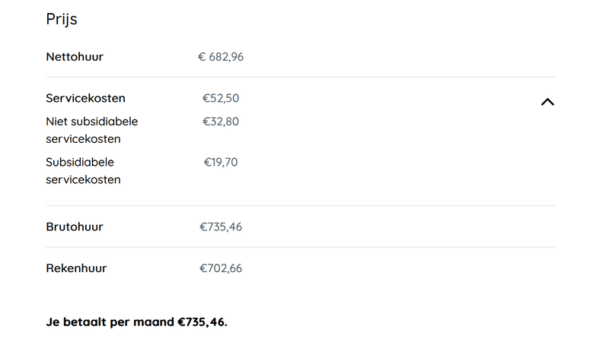Click the Nettohuur amount € 682,96

221,57
